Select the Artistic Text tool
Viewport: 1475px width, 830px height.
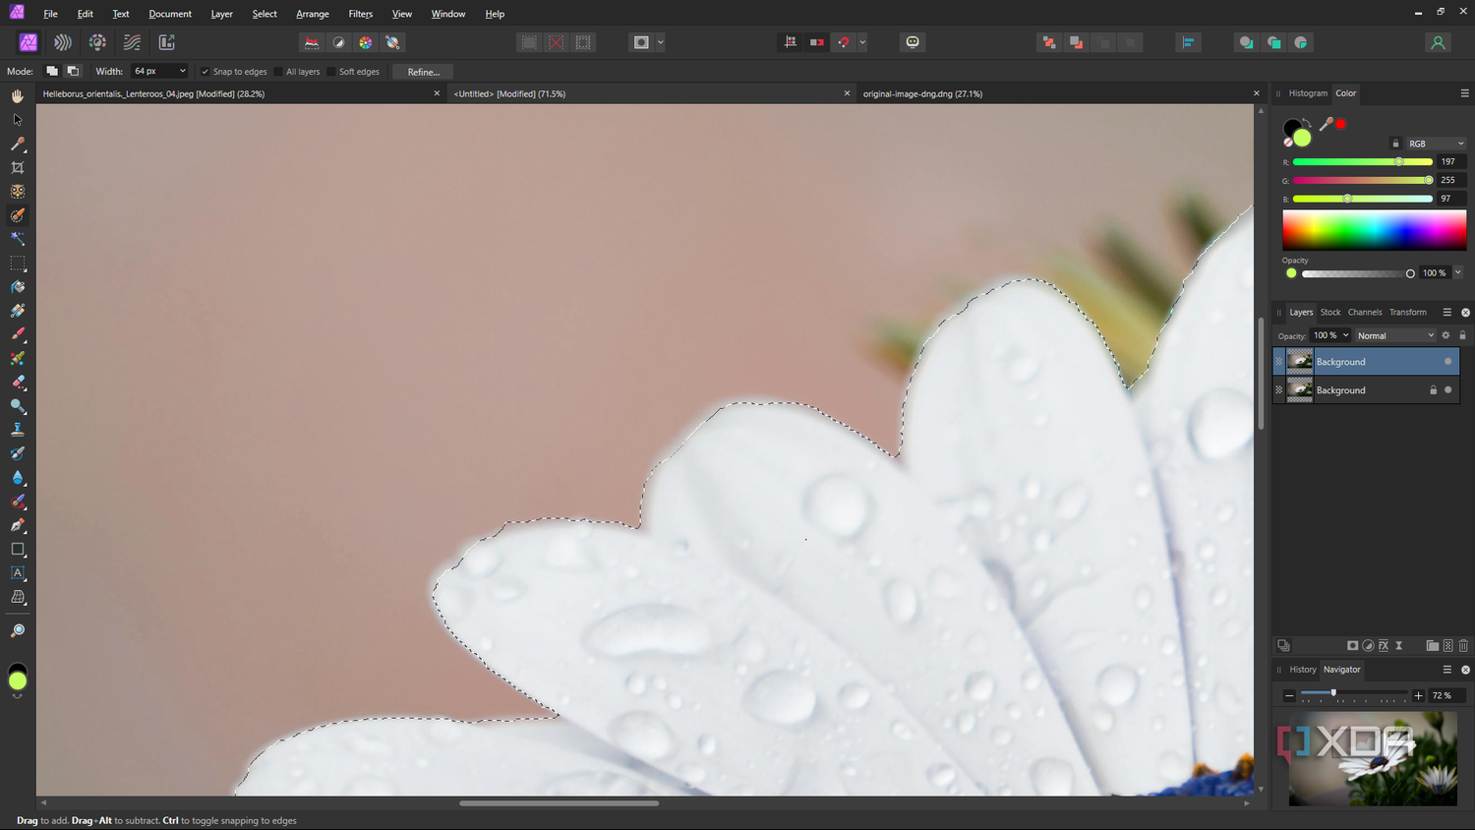[18, 573]
